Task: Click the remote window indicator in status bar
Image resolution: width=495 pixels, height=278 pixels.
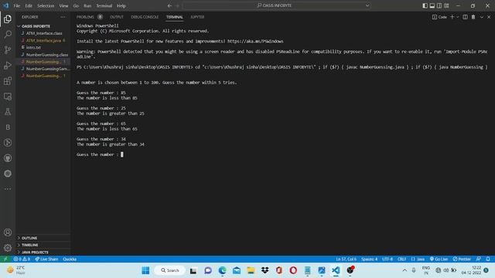Action: [5, 259]
